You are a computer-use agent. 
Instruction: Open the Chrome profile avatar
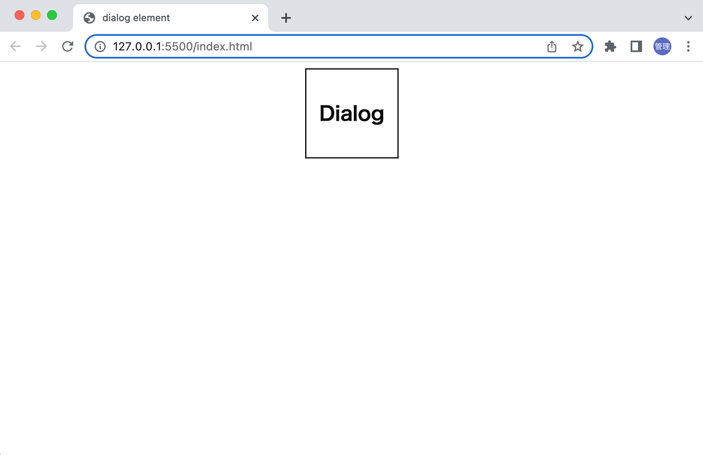pos(662,46)
